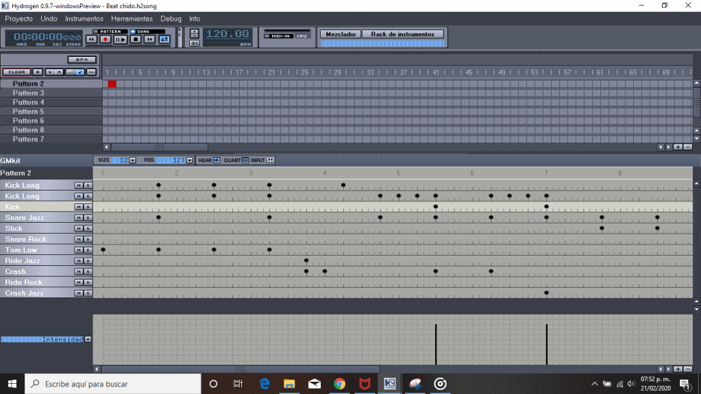Open Chrome from the Windows taskbar
The height and width of the screenshot is (394, 701).
[x=339, y=384]
